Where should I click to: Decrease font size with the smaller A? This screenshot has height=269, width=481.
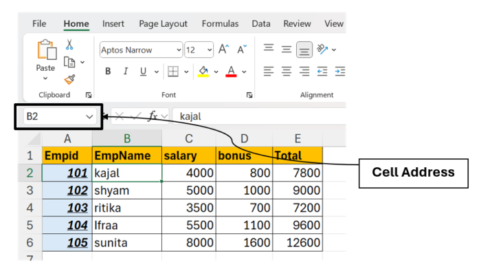[x=242, y=49]
